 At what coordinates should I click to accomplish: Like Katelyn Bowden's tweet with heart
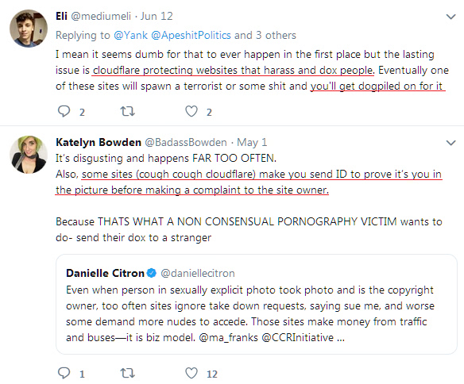tap(191, 373)
